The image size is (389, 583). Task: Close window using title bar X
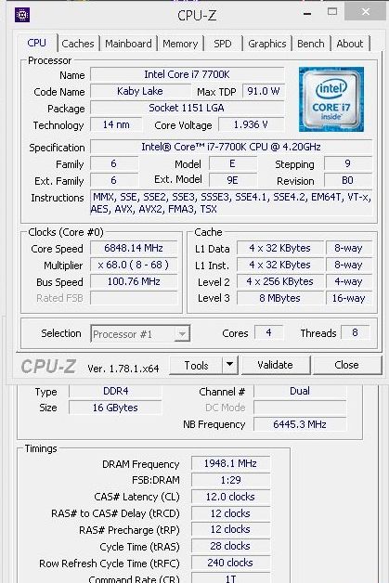[x=366, y=12]
